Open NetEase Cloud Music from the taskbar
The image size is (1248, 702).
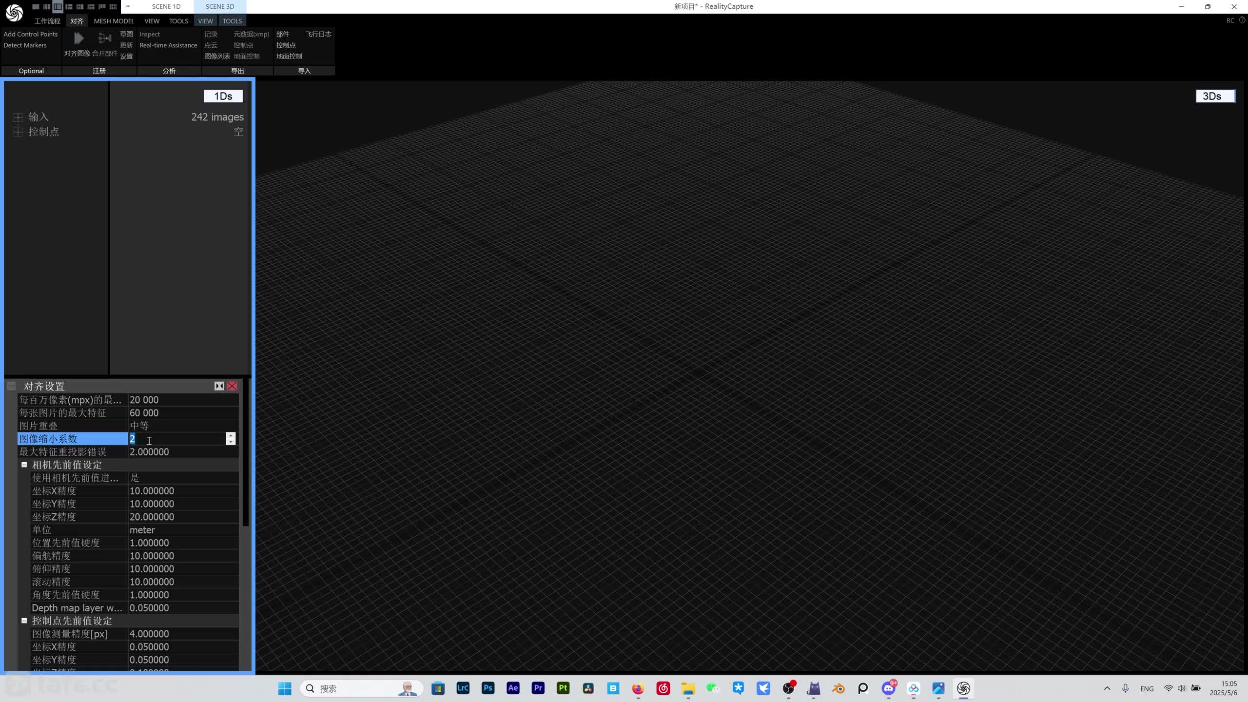[x=663, y=688]
